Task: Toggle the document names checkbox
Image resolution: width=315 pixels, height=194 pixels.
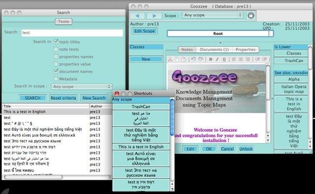Action: click(x=56, y=71)
